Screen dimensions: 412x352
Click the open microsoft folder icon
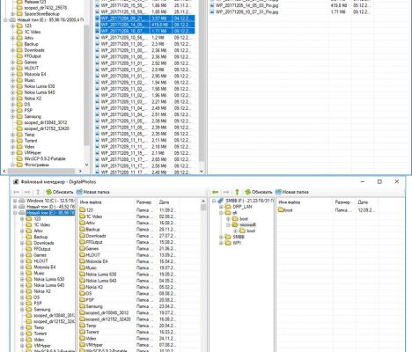235,225
